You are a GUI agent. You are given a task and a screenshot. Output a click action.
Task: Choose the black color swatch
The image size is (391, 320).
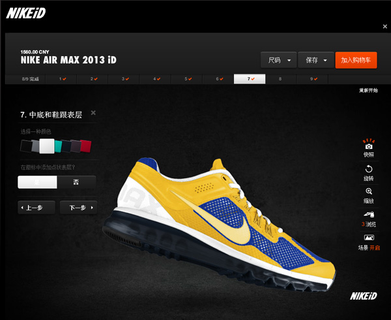[x=25, y=146]
